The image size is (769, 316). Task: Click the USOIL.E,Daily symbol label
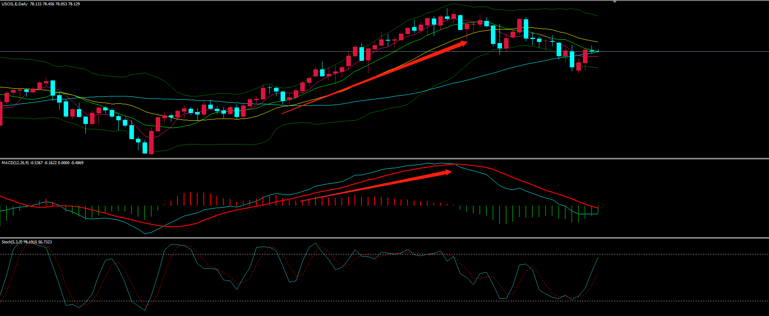[x=15, y=4]
